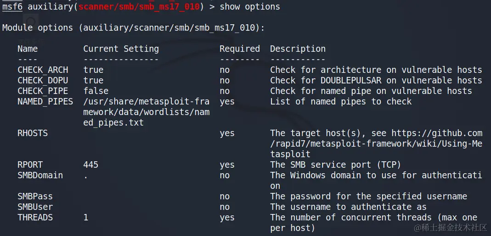Click the RPORT value 445
The height and width of the screenshot is (236, 491).
91,165
